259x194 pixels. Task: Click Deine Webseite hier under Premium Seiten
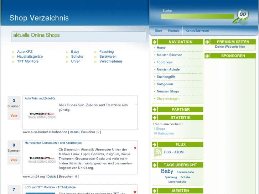[x=230, y=47]
